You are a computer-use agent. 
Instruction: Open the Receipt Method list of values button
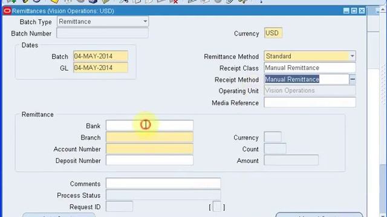(353, 79)
